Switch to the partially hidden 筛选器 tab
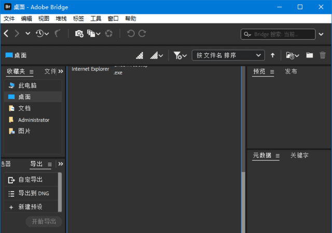332x233 pixels. tap(6, 164)
